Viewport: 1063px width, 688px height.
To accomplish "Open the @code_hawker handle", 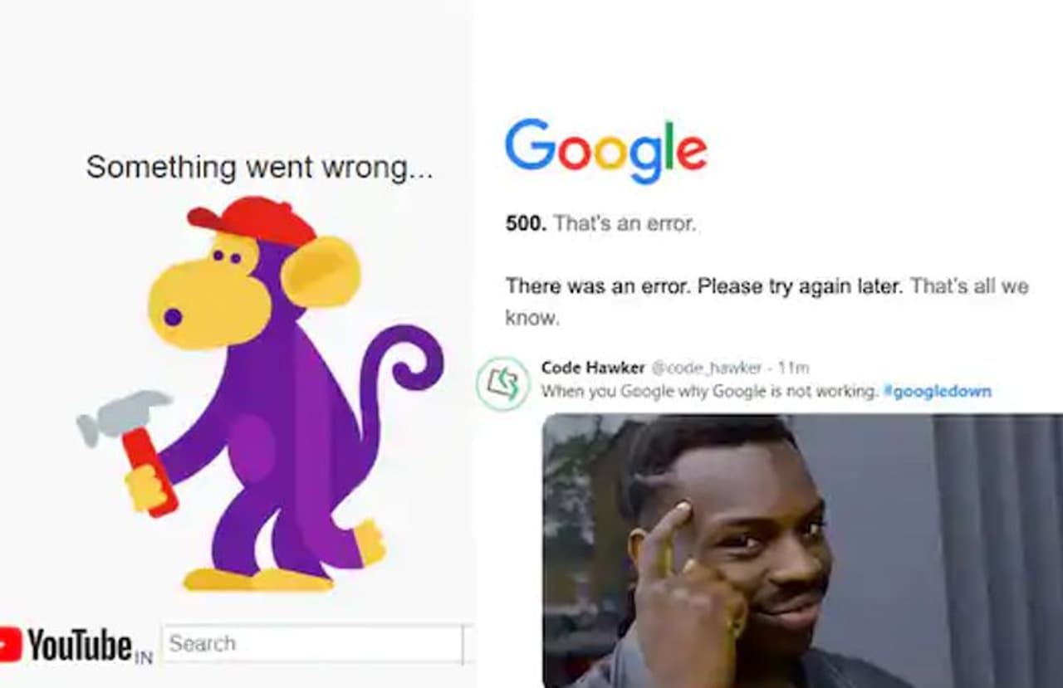I will (x=708, y=368).
